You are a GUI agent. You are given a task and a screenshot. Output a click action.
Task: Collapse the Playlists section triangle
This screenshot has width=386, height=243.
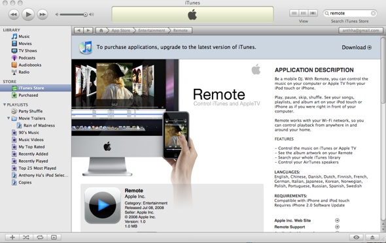pos(5,105)
